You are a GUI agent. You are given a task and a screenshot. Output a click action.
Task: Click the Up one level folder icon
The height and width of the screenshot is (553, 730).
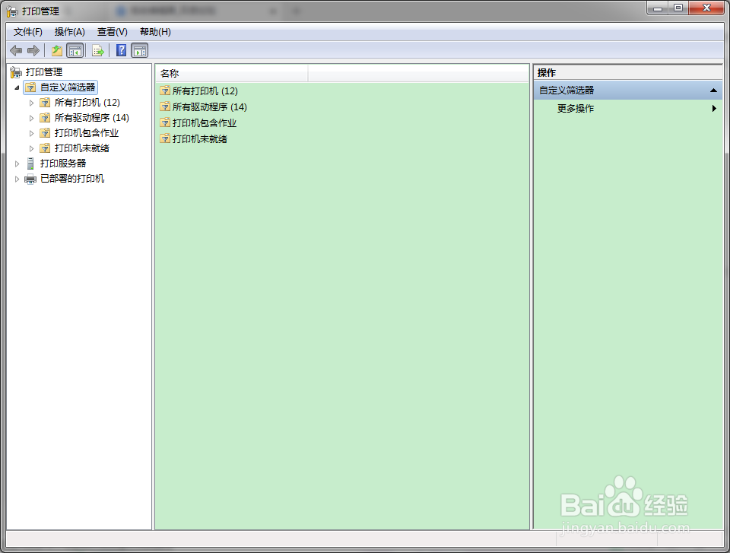click(57, 50)
